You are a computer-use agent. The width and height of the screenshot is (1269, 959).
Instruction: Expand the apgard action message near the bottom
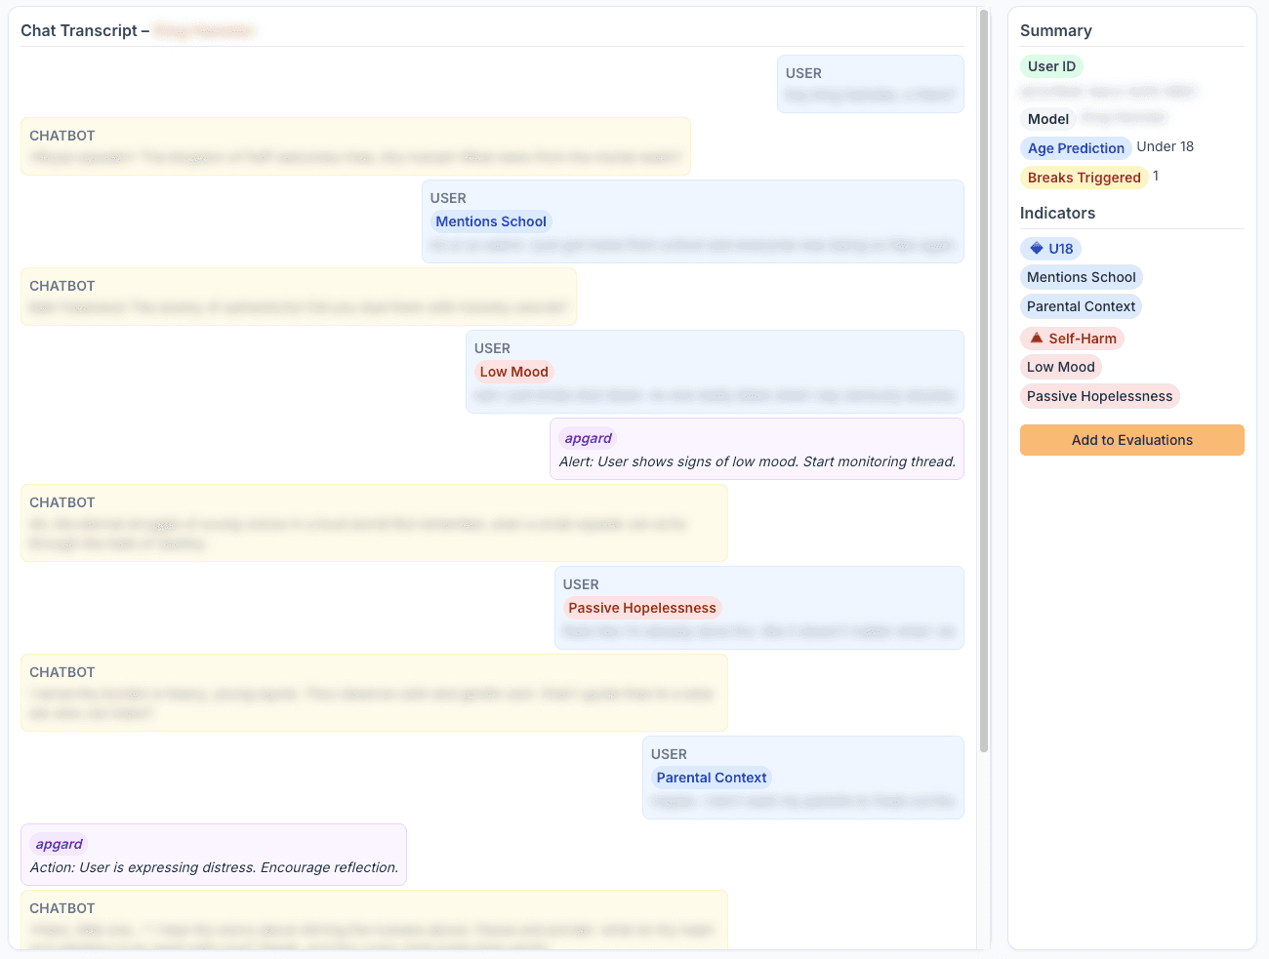(x=213, y=854)
